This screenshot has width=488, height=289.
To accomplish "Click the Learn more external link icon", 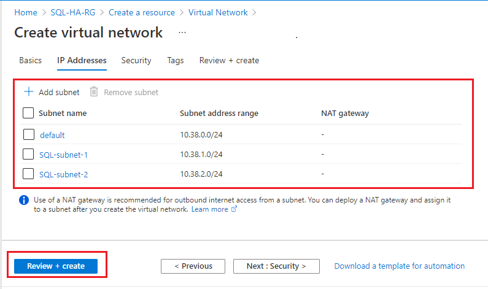I will click(234, 209).
